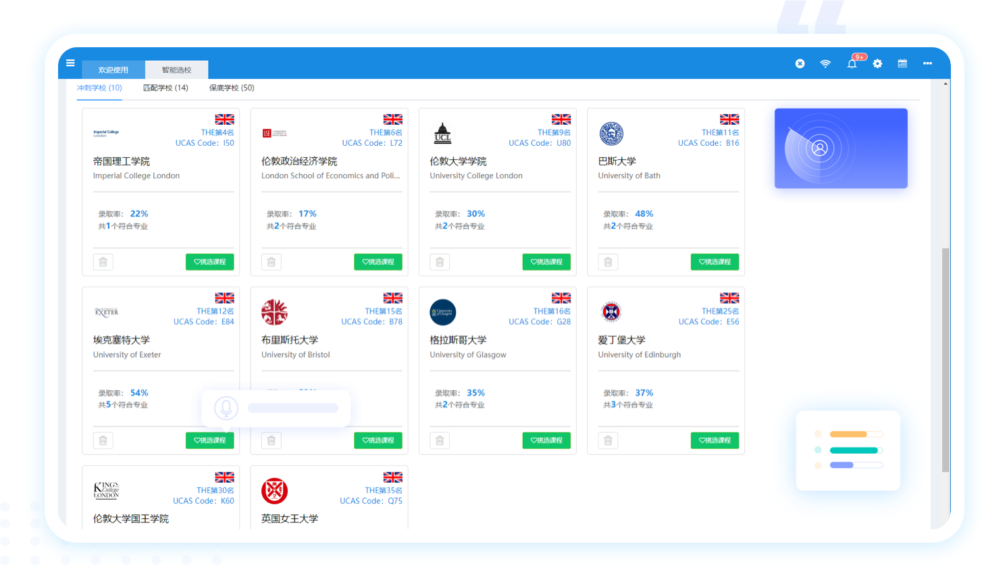Click trash icon on University of Exeter card
The image size is (986, 567).
(x=103, y=441)
